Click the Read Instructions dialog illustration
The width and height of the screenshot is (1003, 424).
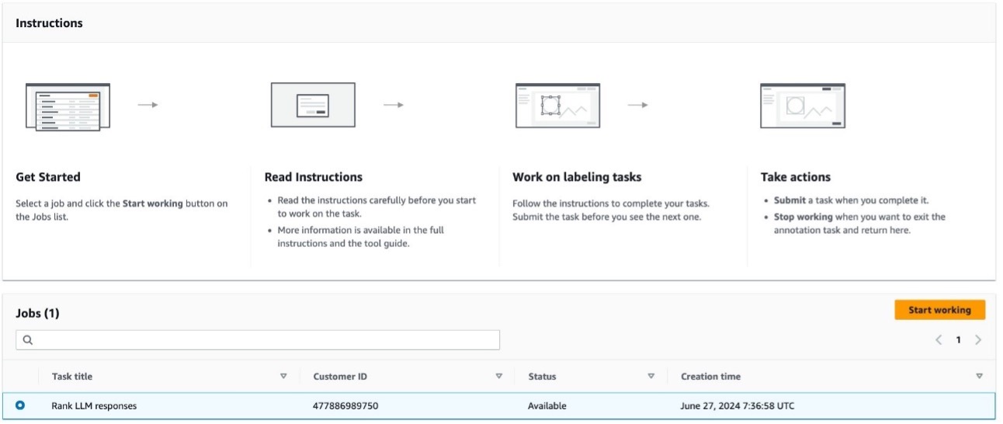pyautogui.click(x=313, y=105)
